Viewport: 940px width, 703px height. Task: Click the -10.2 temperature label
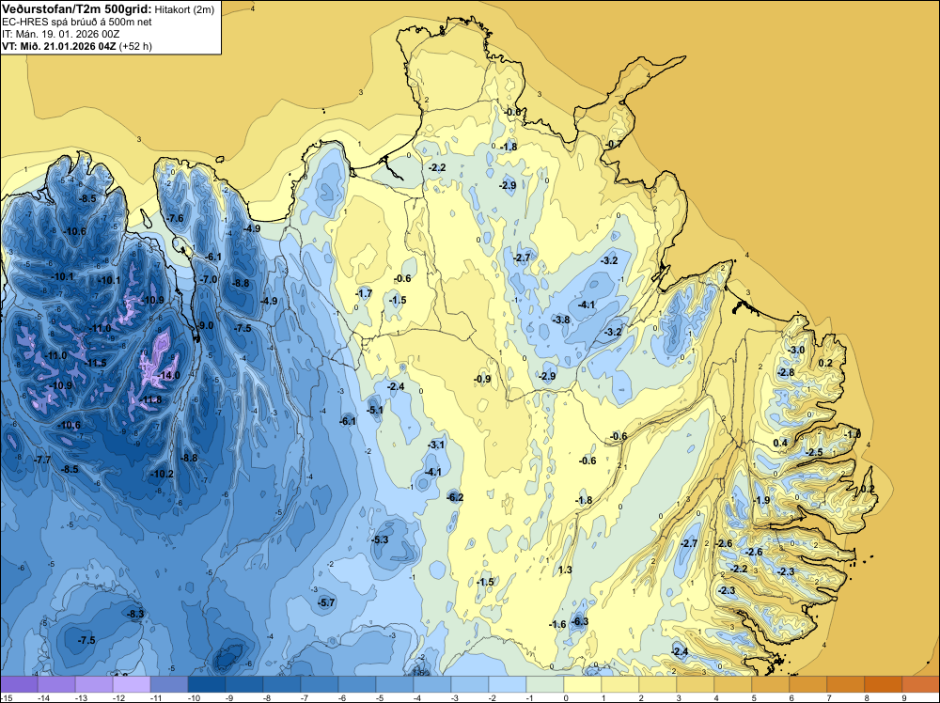pos(163,474)
